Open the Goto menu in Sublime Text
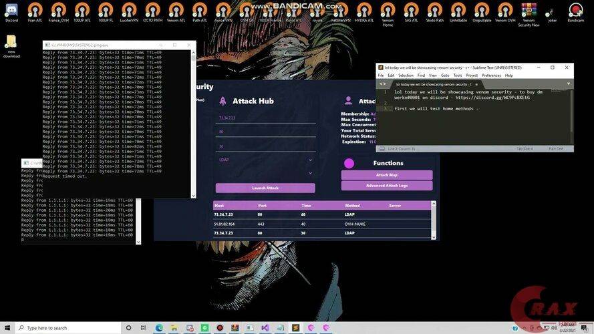Image resolution: width=594 pixels, height=334 pixels. pos(445,75)
